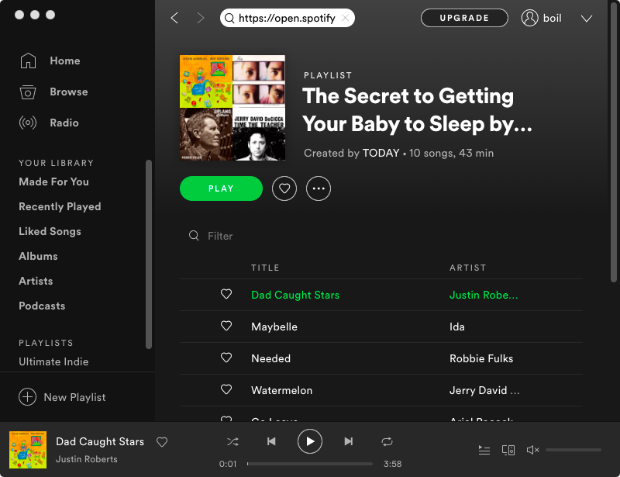Open TODAY creator link
This screenshot has height=477, width=620.
[381, 154]
